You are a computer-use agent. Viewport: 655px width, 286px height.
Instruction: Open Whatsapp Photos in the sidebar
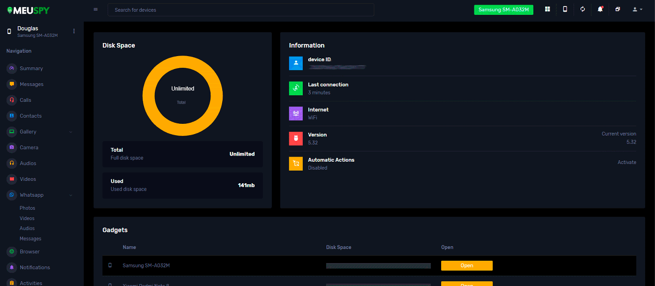pos(27,207)
